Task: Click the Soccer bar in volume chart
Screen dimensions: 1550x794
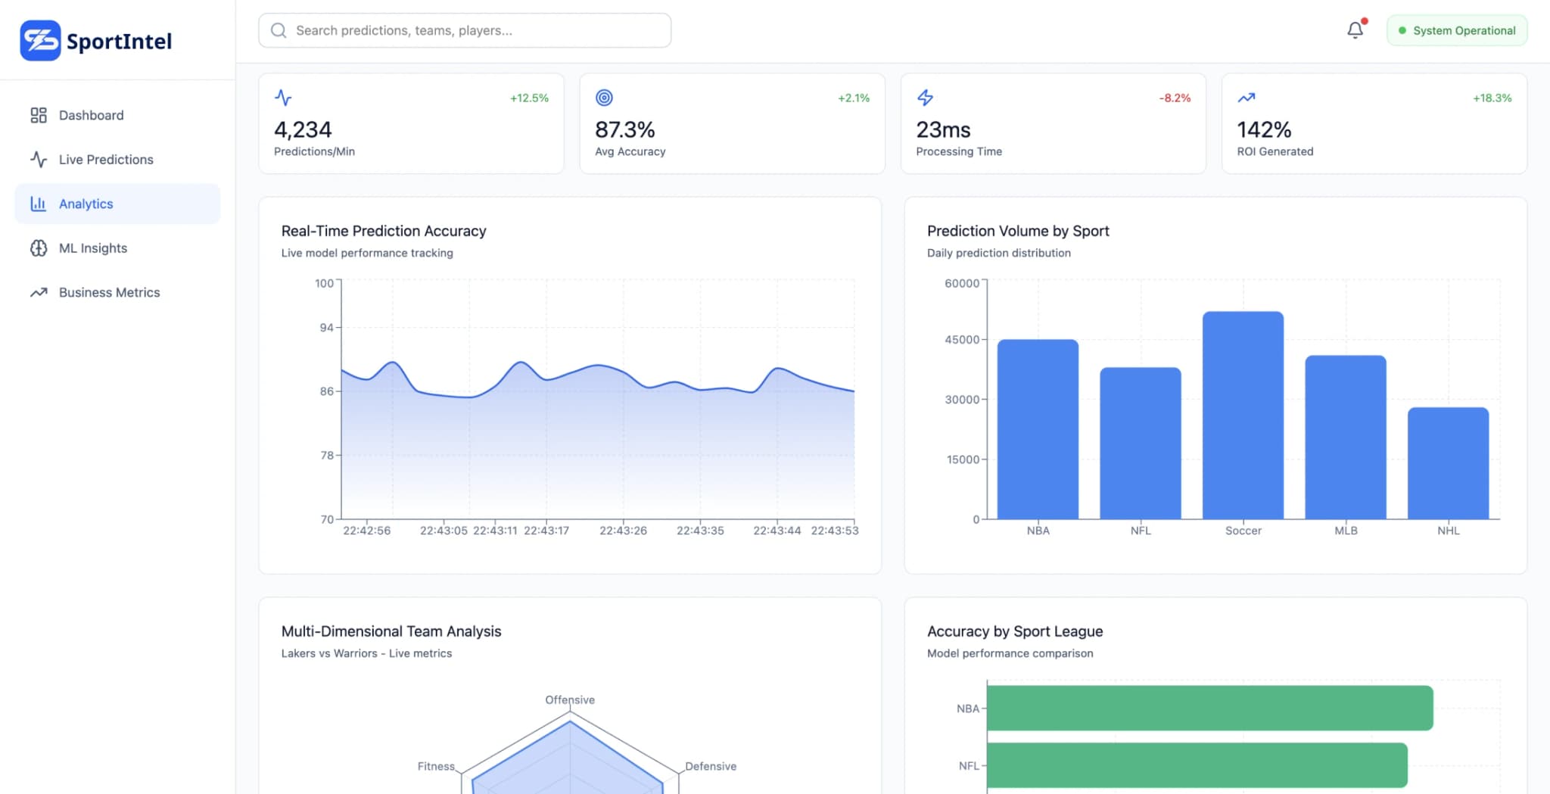Action: [x=1243, y=416]
